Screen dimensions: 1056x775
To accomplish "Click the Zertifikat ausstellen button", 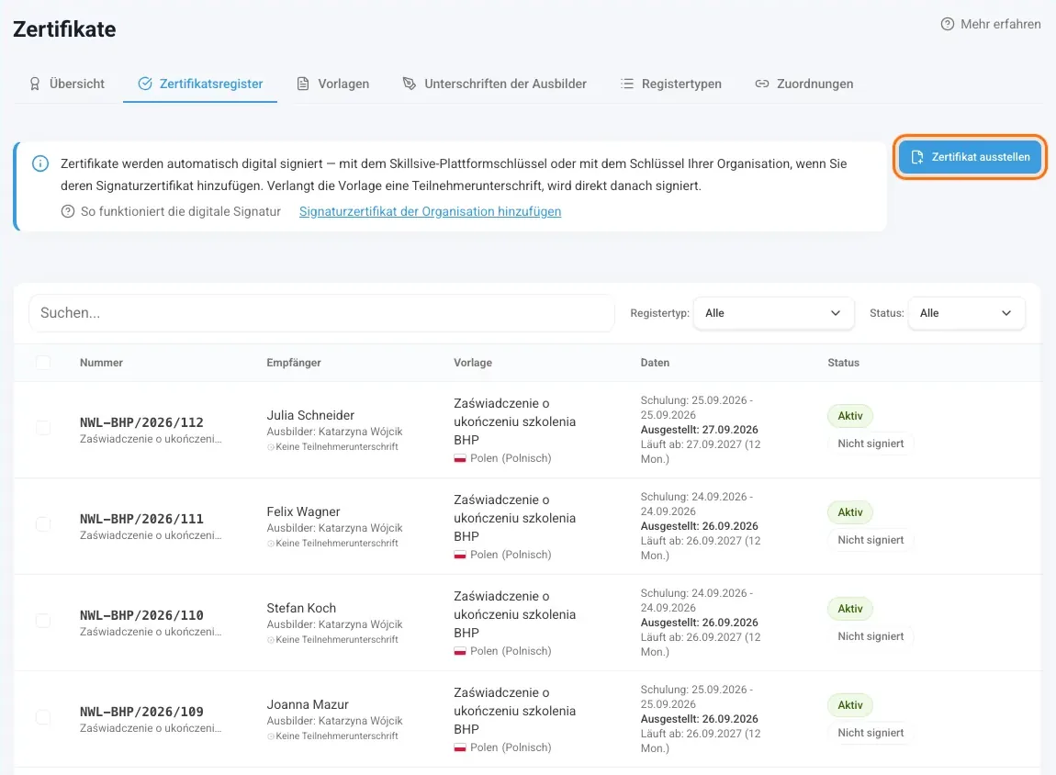I will coord(970,157).
